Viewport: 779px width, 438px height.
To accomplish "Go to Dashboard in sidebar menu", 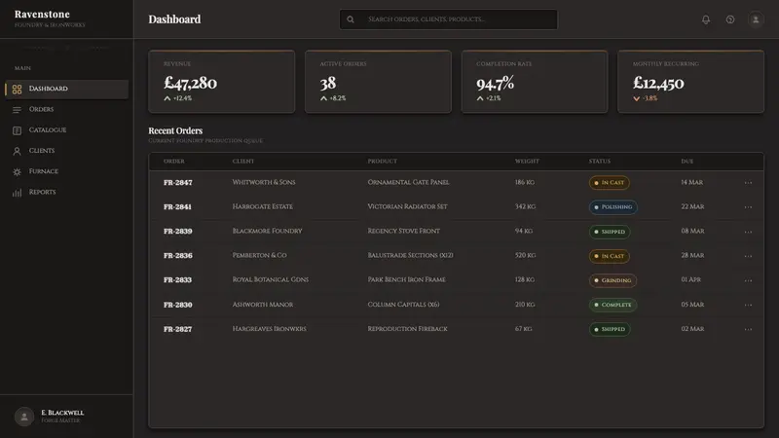I will [66, 89].
